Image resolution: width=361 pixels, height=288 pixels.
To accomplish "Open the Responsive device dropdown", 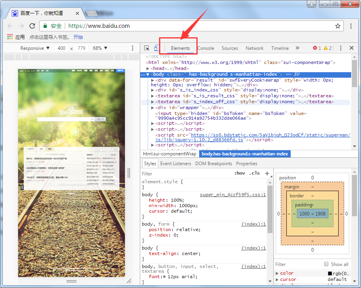I will [35, 48].
